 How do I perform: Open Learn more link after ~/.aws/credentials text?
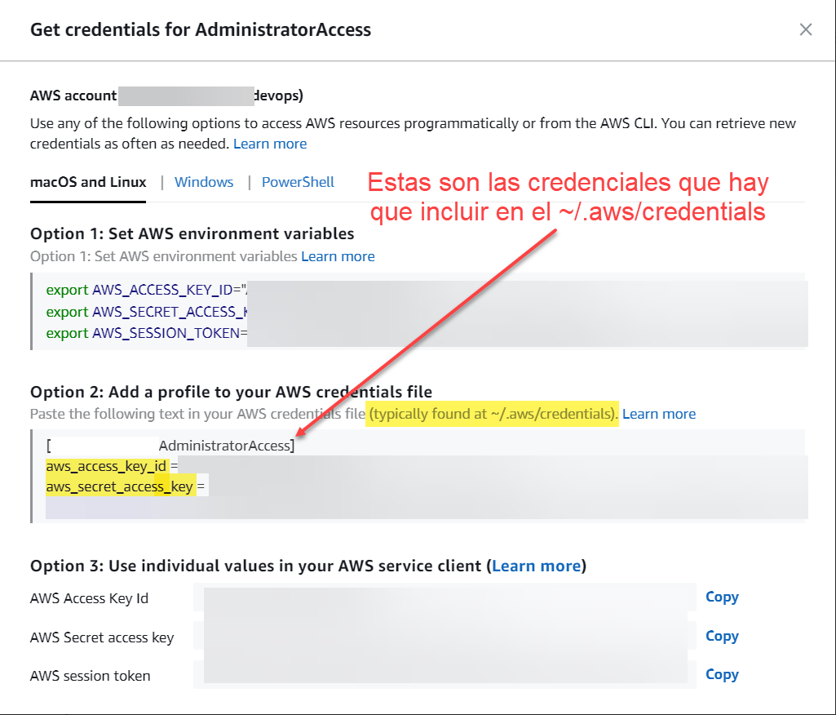[658, 414]
